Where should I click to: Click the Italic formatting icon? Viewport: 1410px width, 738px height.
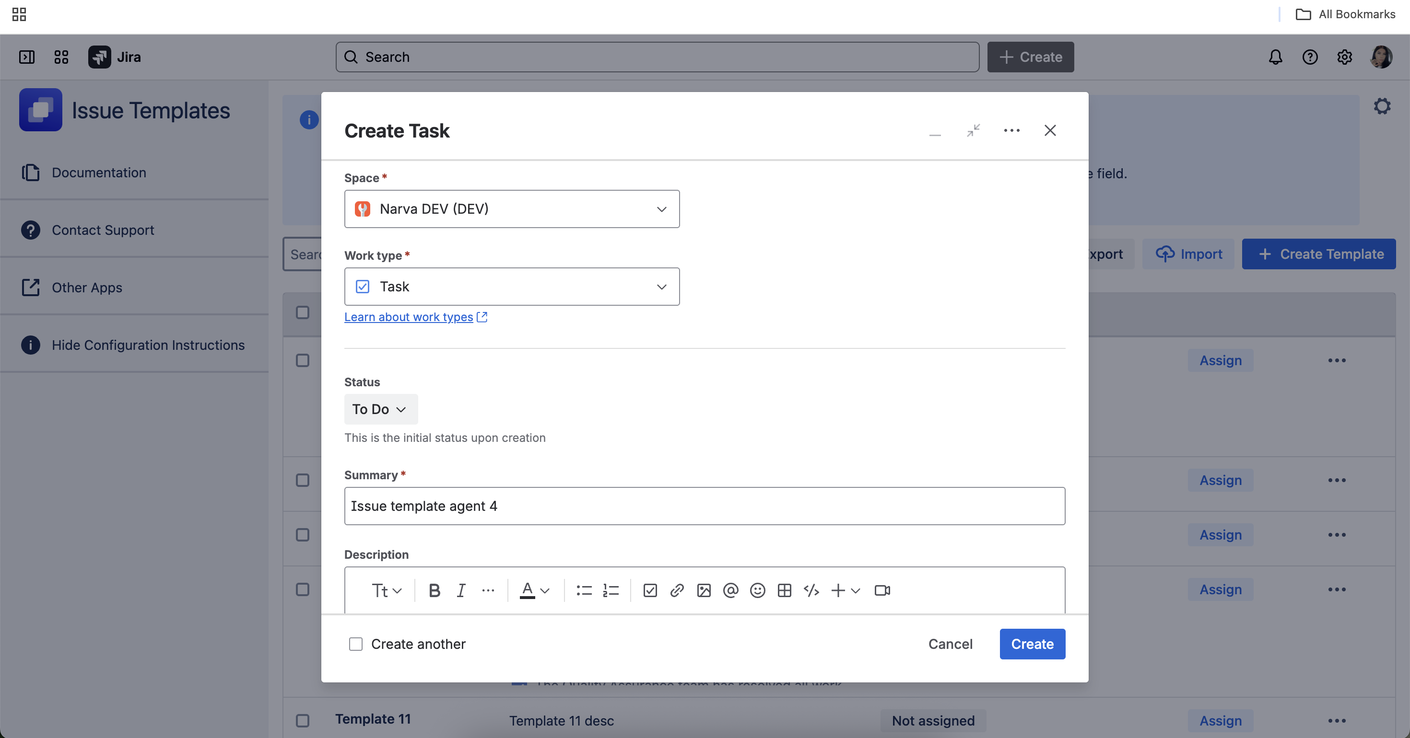click(461, 590)
